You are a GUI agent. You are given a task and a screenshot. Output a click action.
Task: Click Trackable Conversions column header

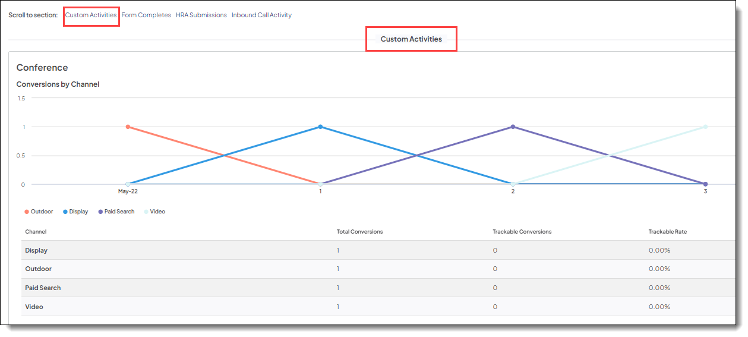point(522,232)
